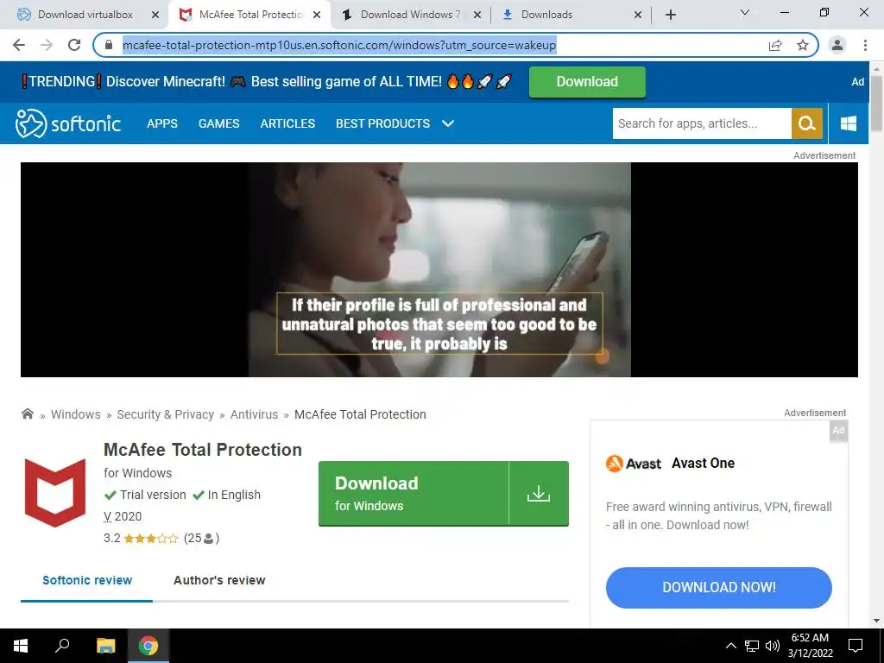This screenshot has width=884, height=663.
Task: Click the browser forward arrow
Action: click(x=47, y=45)
